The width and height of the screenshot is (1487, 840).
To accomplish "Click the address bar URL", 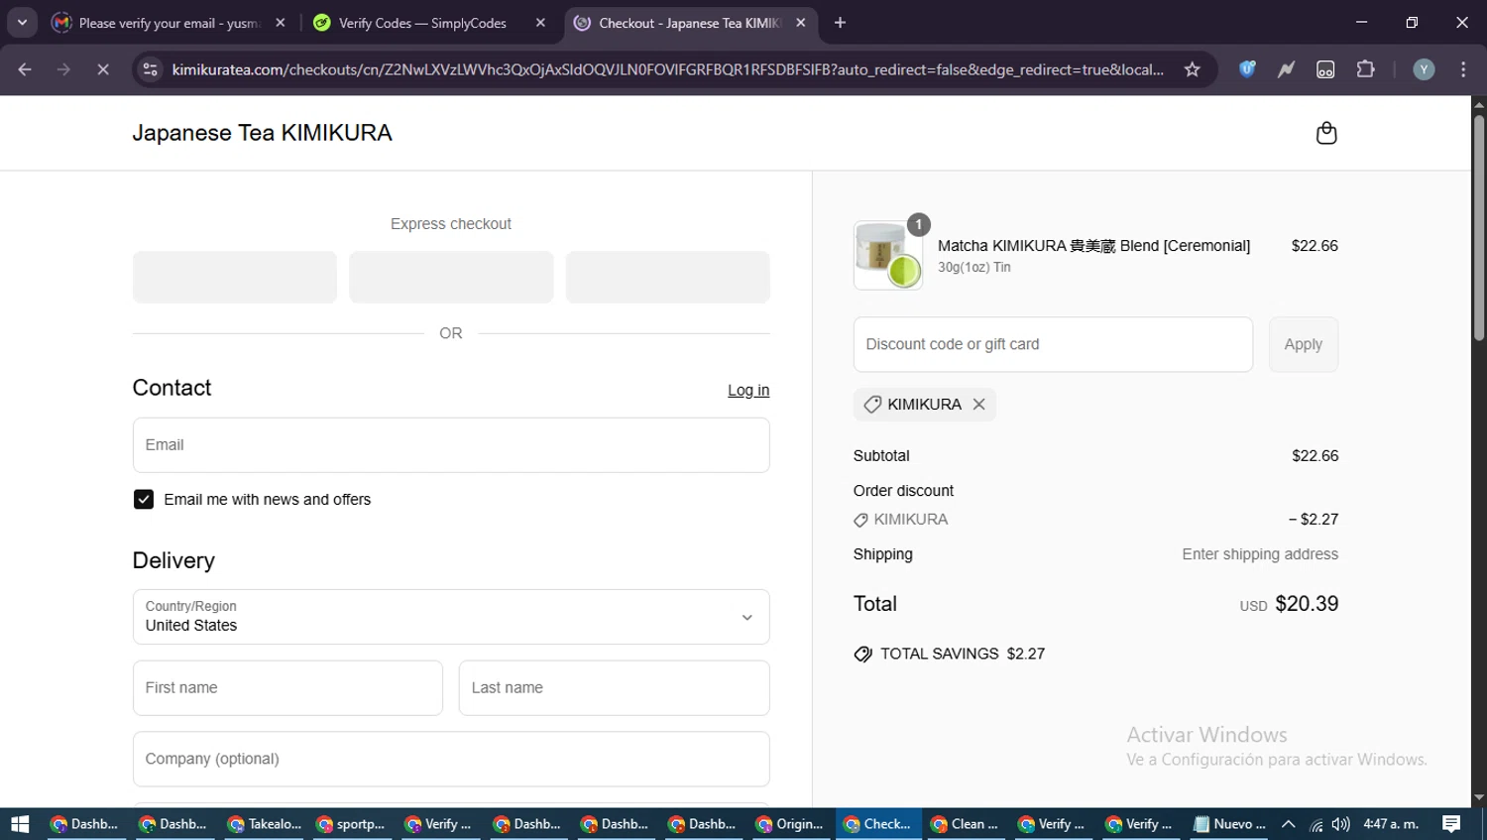I will coord(667,69).
